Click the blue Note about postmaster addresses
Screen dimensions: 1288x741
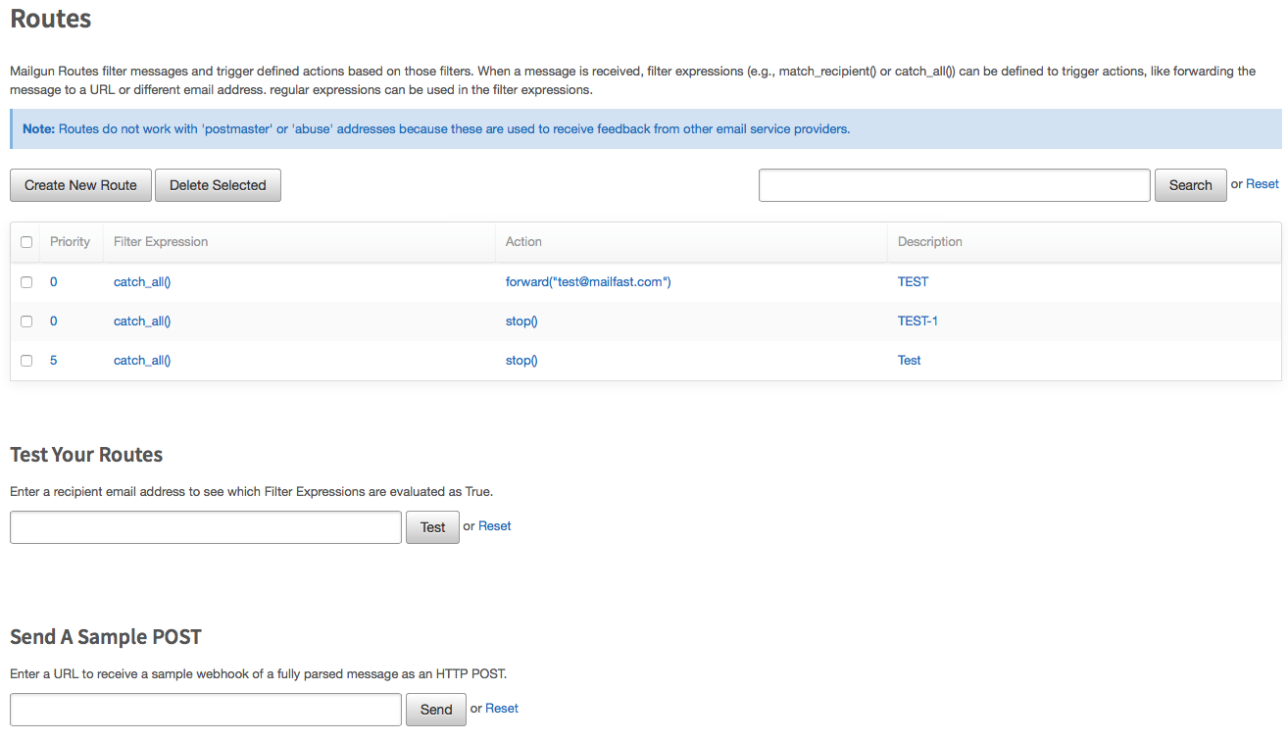point(646,129)
